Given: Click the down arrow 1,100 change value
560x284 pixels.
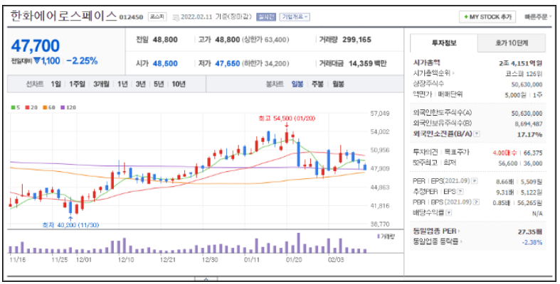Looking at the screenshot, I should tap(47, 61).
